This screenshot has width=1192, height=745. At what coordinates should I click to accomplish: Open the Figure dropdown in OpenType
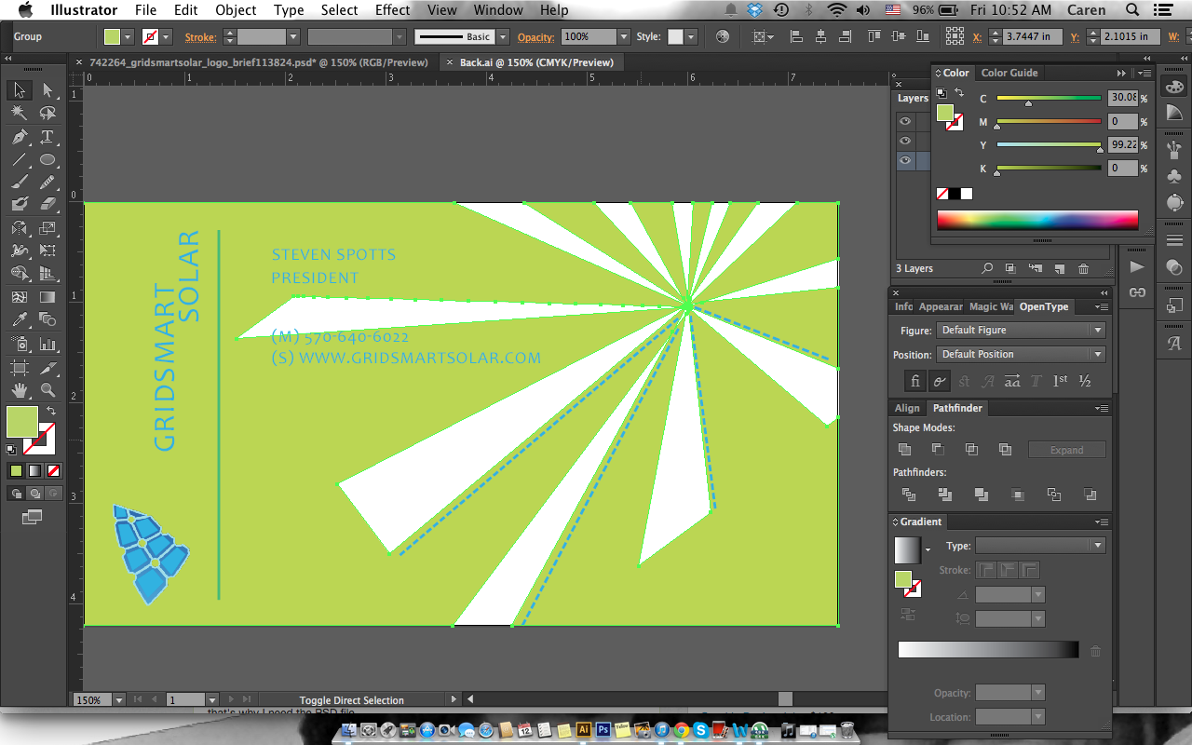pyautogui.click(x=1021, y=331)
